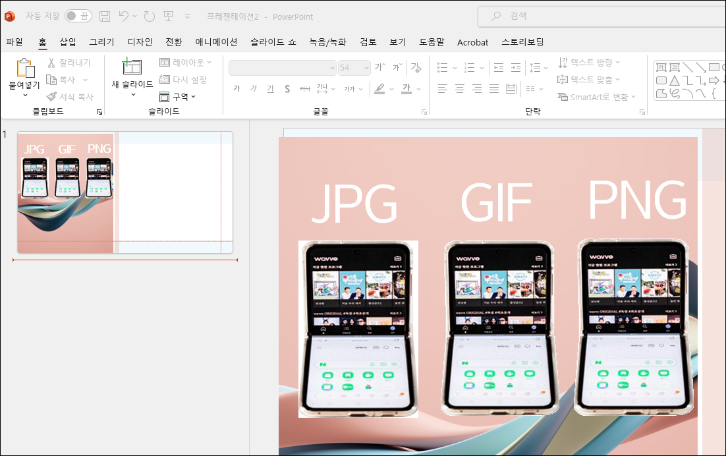The width and height of the screenshot is (726, 456).
Task: Select slide 1 thumbnail in the slide panel
Action: coord(125,192)
